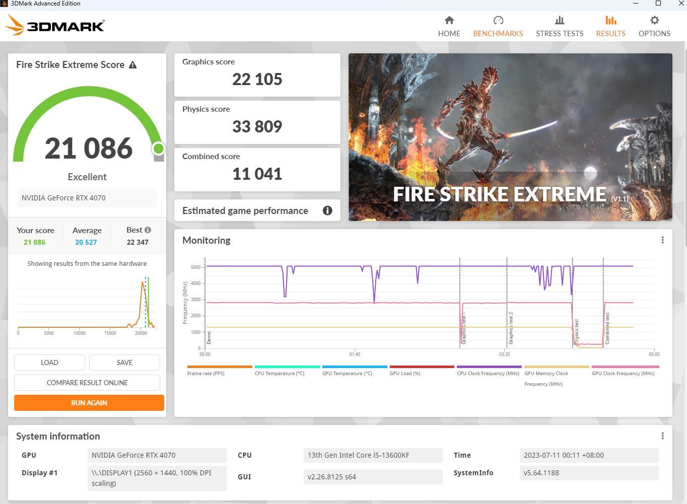Open System information three-dot menu
The image size is (687, 504).
662,436
